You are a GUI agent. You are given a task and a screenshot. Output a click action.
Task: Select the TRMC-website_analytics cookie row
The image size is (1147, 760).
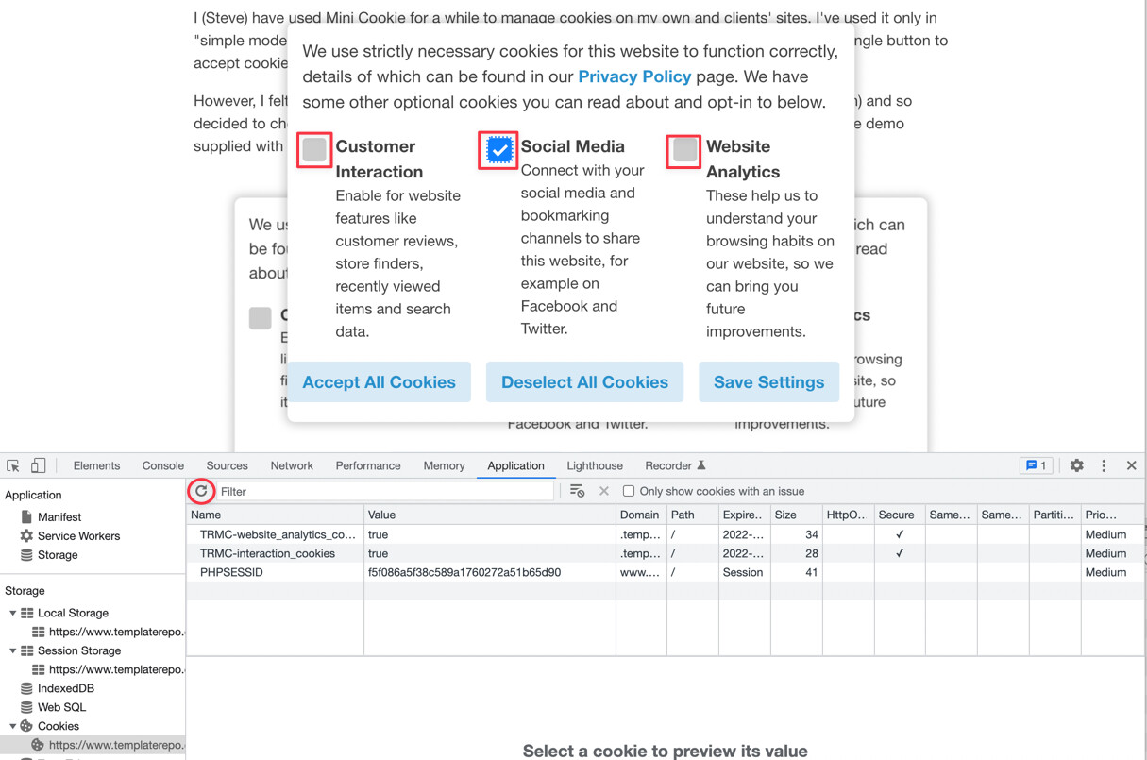[x=665, y=534]
